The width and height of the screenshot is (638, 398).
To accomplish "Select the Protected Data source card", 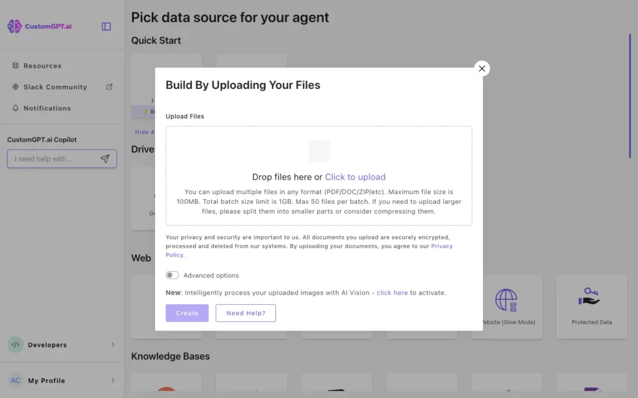I will click(591, 307).
